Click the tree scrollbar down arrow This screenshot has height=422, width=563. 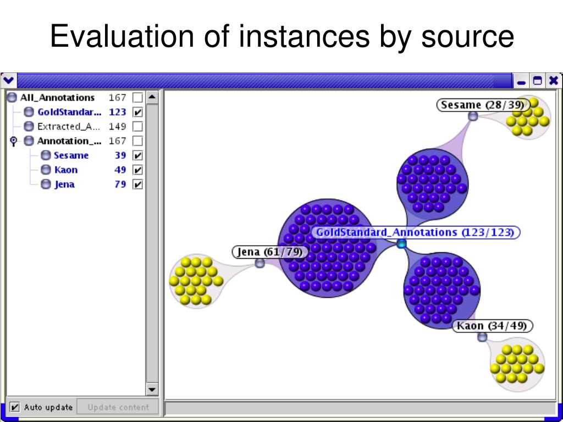click(x=152, y=389)
